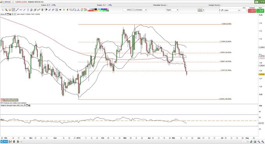The width and height of the screenshot is (265, 144).
Task: Click the Relative Strength Index label
Action: tap(12, 105)
